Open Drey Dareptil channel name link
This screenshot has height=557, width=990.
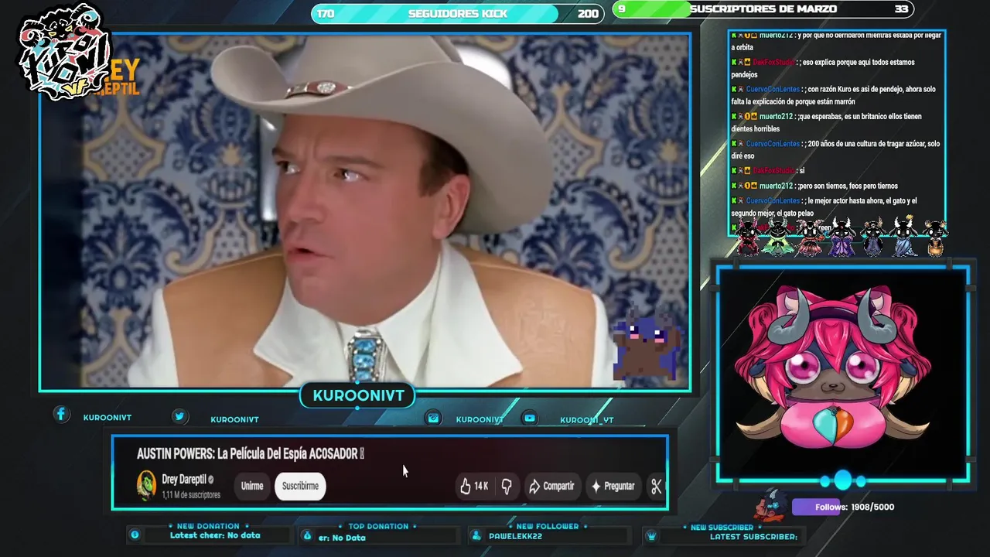click(183, 480)
